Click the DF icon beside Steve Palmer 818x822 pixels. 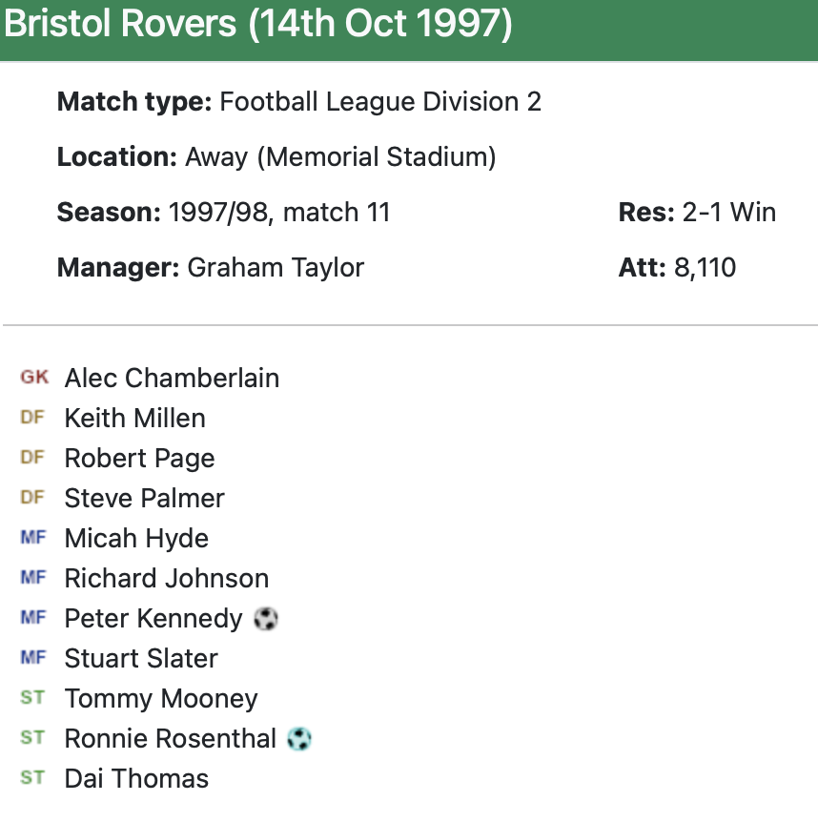[x=32, y=498]
